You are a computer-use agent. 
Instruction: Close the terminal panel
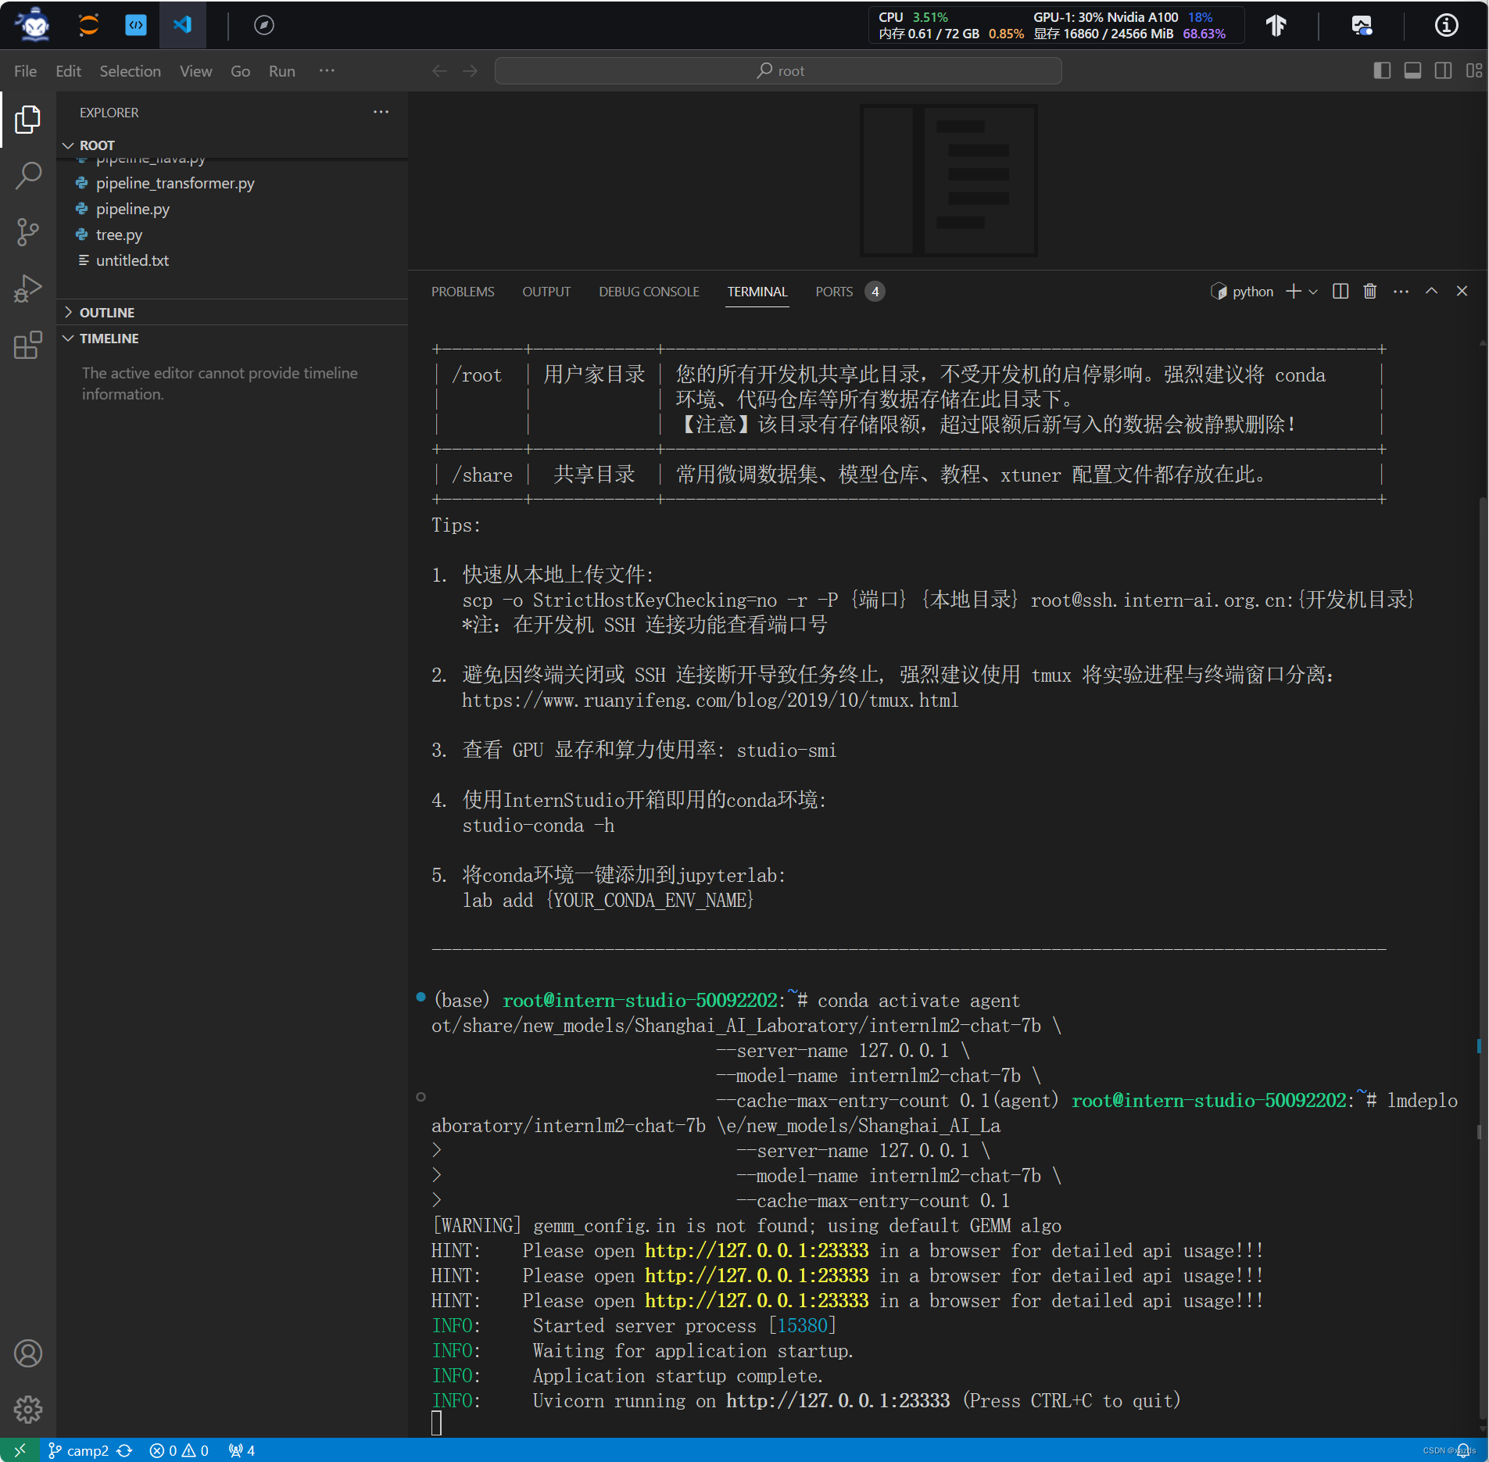tap(1462, 292)
